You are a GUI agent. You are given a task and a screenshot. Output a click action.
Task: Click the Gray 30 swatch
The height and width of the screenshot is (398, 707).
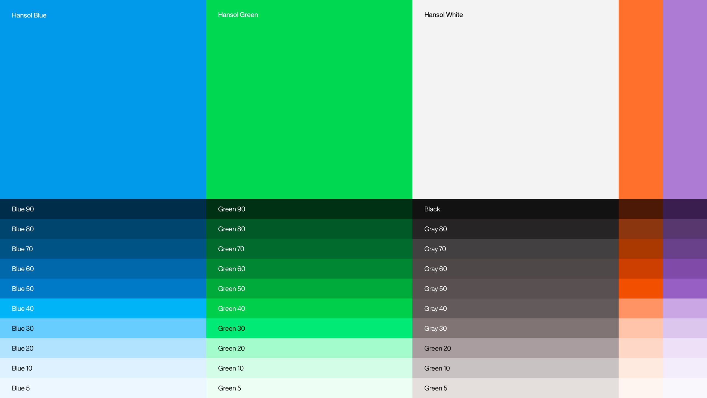point(515,328)
